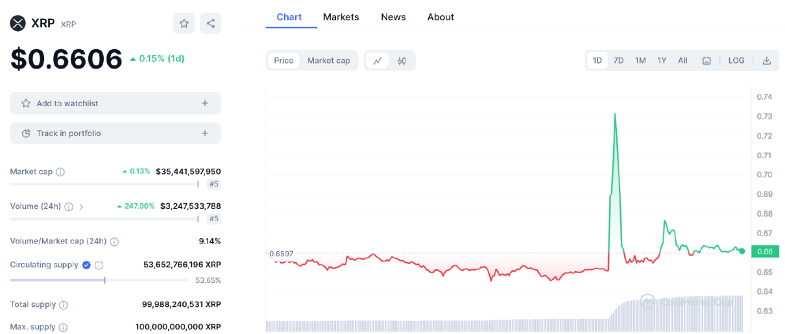The image size is (785, 334).
Task: Click the Total supply info icon
Action: (64, 305)
